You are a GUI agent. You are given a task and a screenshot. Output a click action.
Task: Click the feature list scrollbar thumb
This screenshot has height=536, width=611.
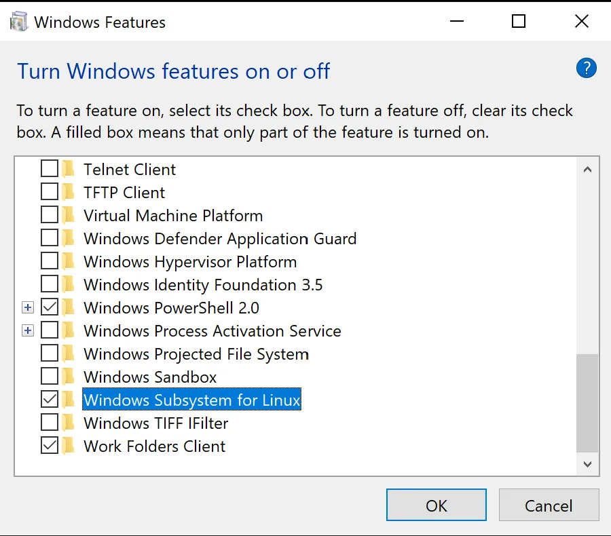(587, 403)
